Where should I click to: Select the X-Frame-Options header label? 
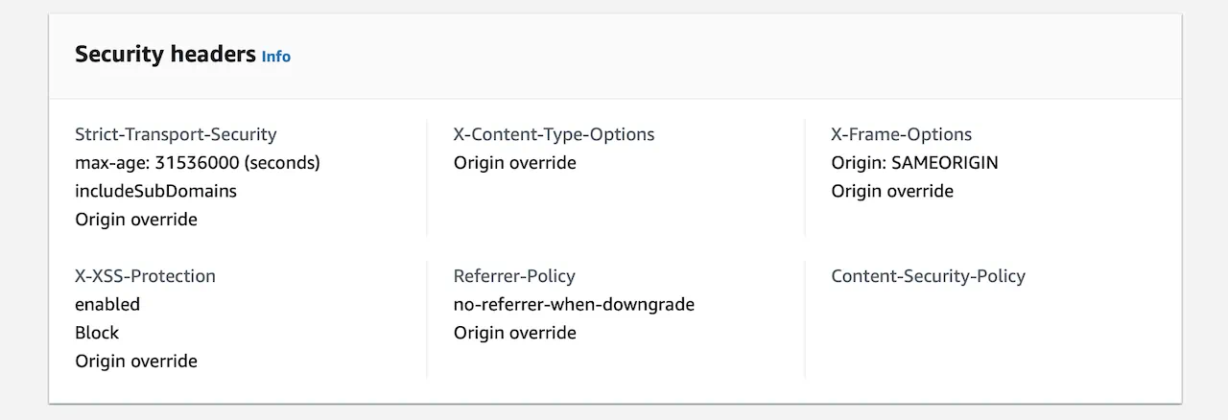(x=901, y=134)
